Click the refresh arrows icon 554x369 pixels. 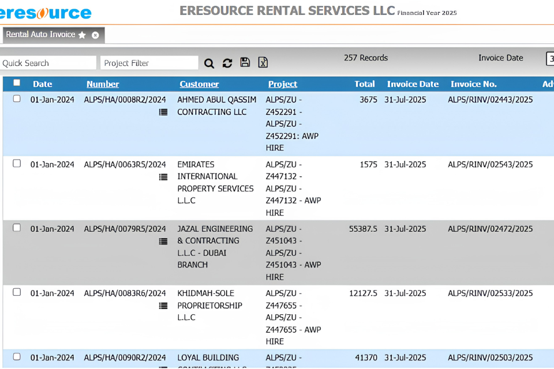227,63
